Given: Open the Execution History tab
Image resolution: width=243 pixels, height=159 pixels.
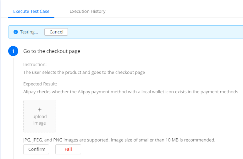Looking at the screenshot, I should tap(87, 11).
